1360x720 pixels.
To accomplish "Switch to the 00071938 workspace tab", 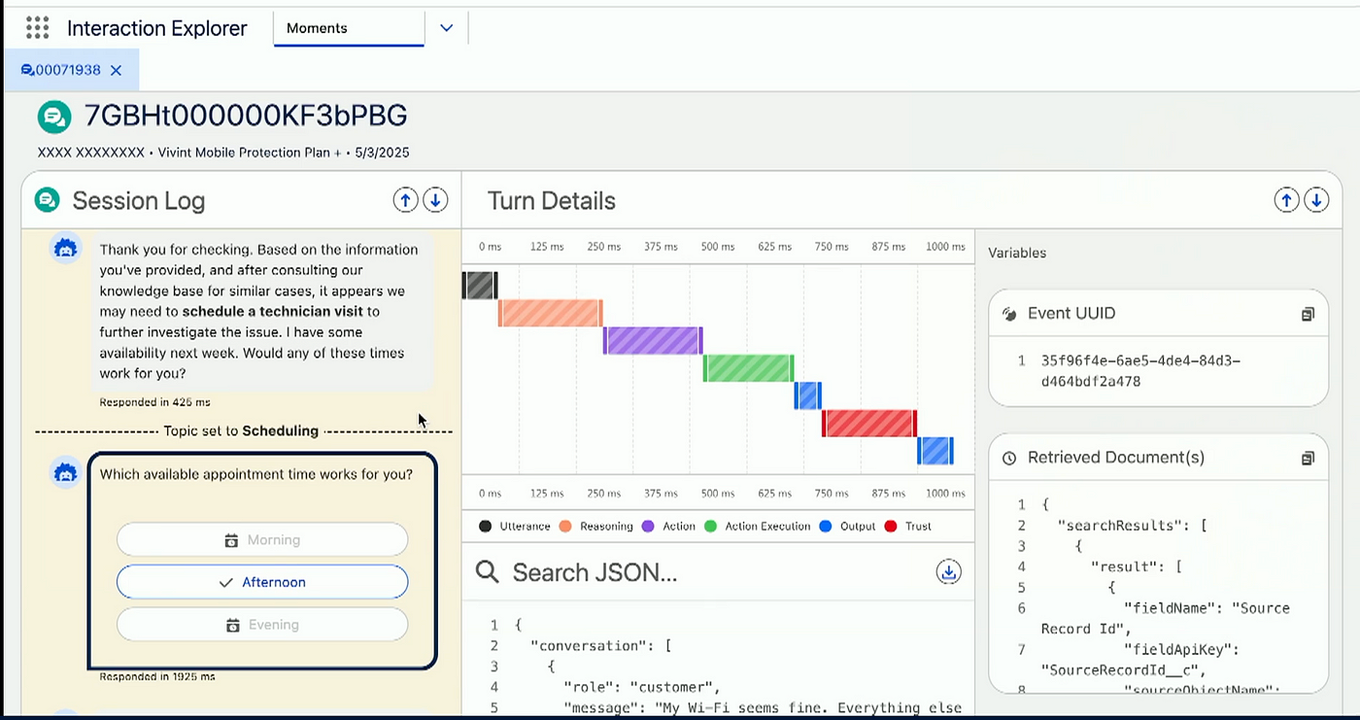I will [61, 70].
